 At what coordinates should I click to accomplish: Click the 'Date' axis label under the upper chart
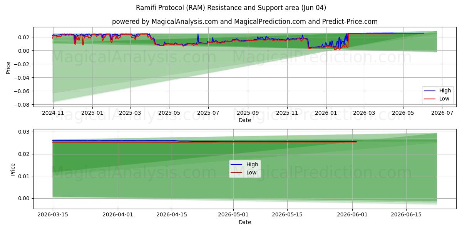pos(245,120)
